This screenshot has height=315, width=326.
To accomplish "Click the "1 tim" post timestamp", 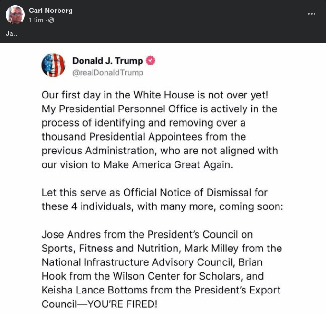I will 36,20.
